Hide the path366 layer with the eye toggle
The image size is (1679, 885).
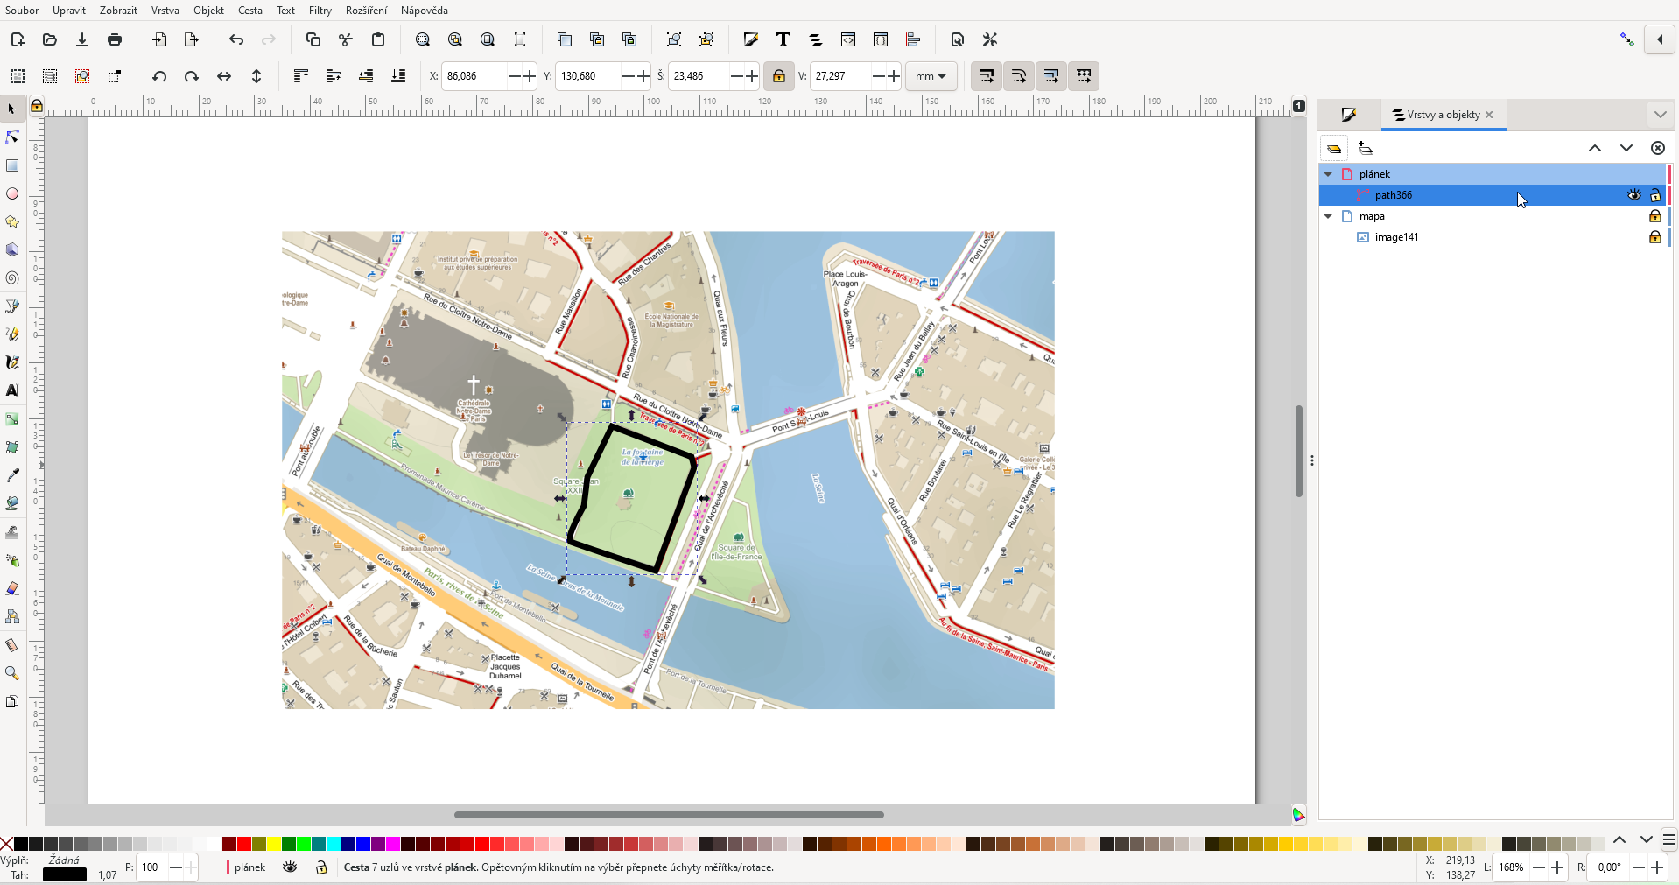pyautogui.click(x=1634, y=195)
